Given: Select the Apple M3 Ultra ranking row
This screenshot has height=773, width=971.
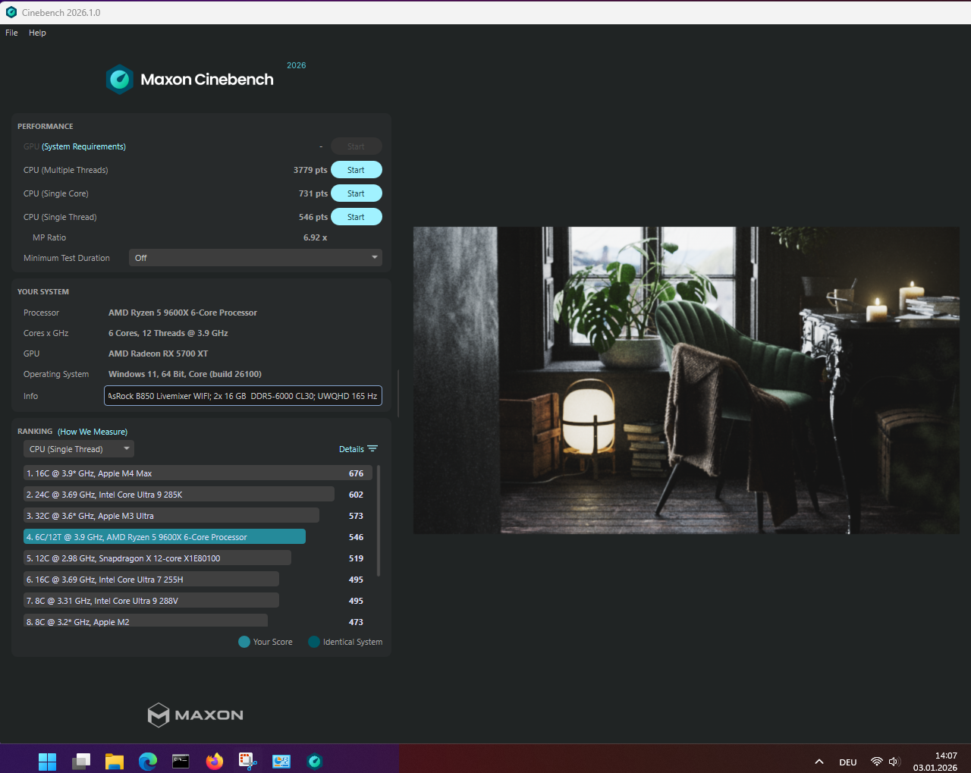Looking at the screenshot, I should (197, 516).
